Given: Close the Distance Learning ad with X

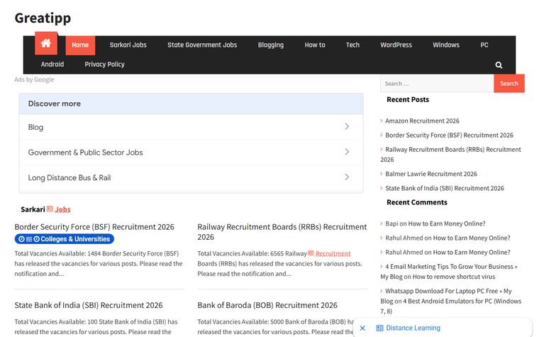Looking at the screenshot, I should pyautogui.click(x=362, y=328).
